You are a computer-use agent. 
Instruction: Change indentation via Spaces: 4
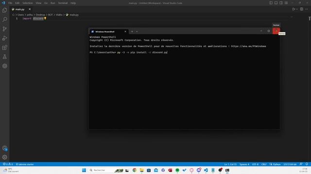pyautogui.click(x=244, y=164)
